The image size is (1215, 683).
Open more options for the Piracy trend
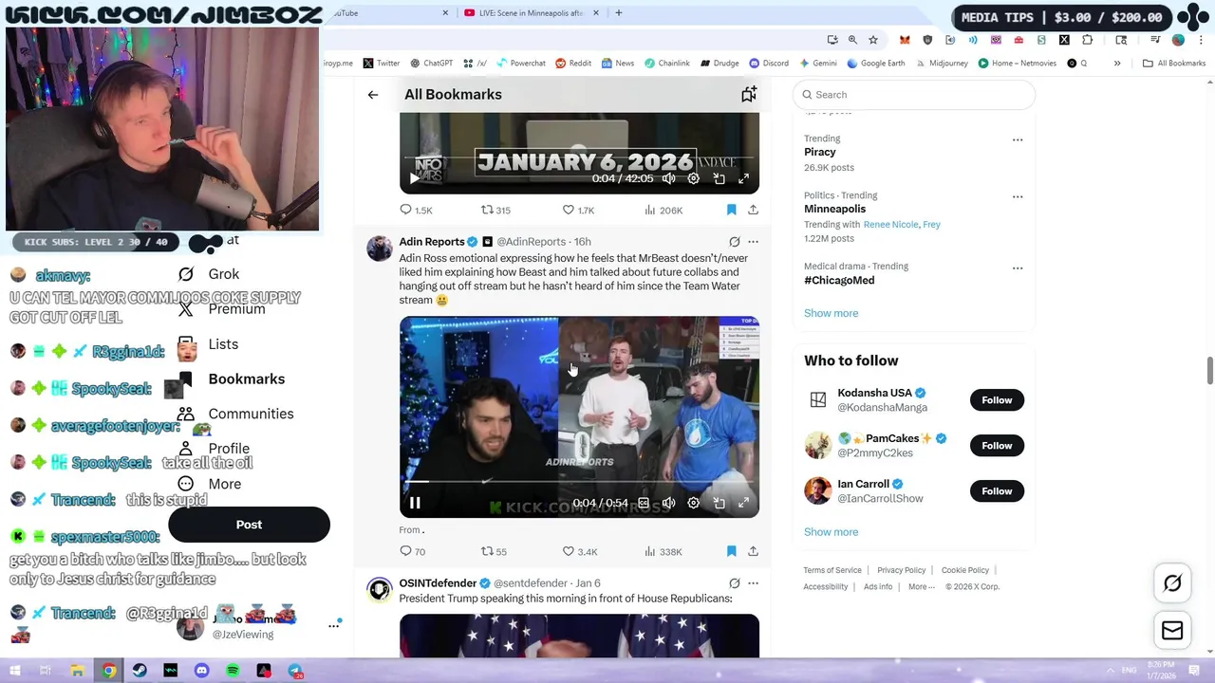click(1018, 139)
